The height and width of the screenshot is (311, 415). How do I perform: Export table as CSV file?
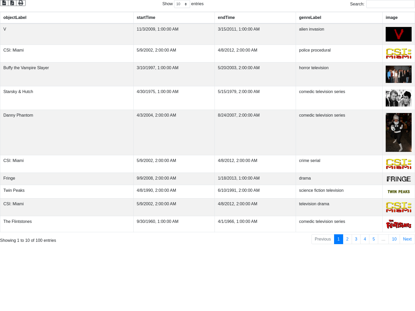4,3
